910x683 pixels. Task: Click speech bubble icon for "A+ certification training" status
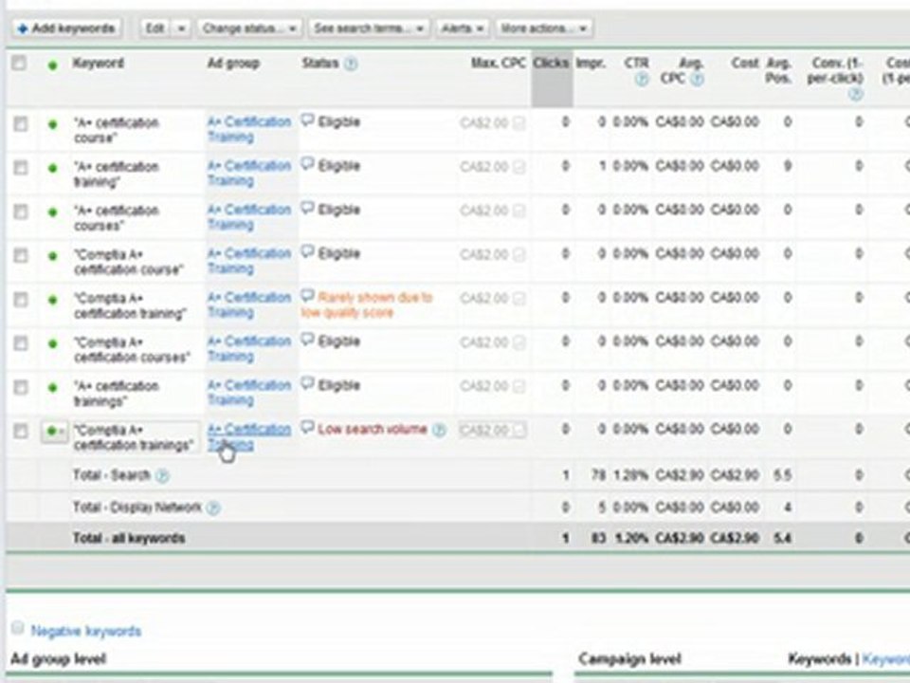307,164
